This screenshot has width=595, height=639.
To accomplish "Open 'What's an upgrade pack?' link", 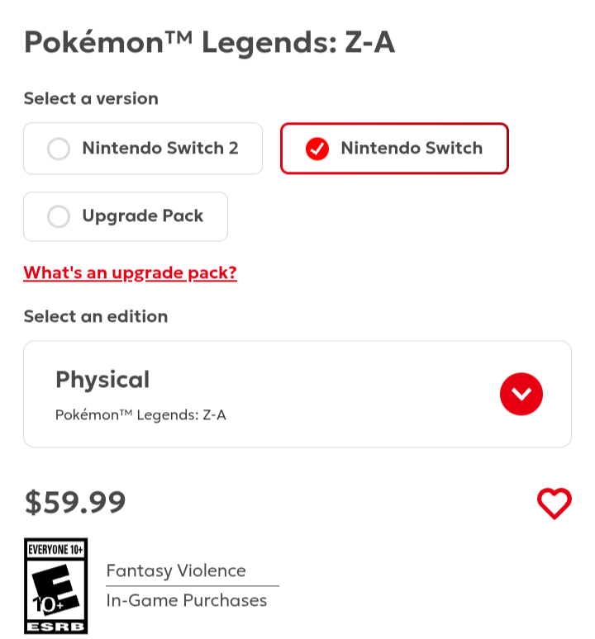I will click(130, 272).
